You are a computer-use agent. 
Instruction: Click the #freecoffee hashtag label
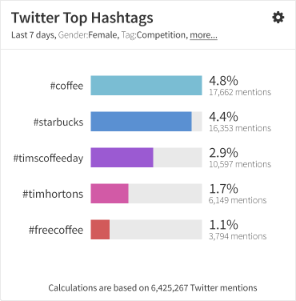coord(56,230)
